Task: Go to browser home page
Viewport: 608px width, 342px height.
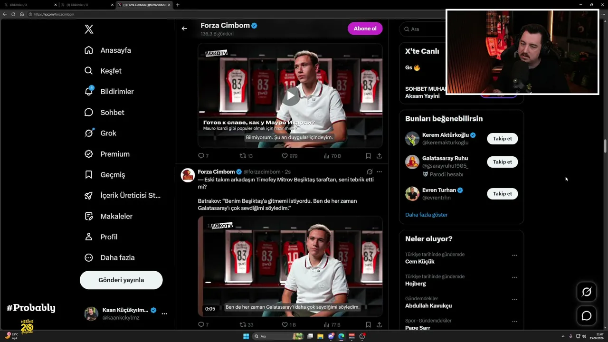Action: [x=22, y=14]
